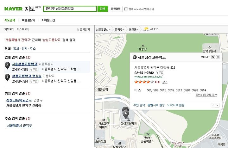Viewport: 228px width, 148px height.
Task: Click the search input field
Action: pos(70,9)
